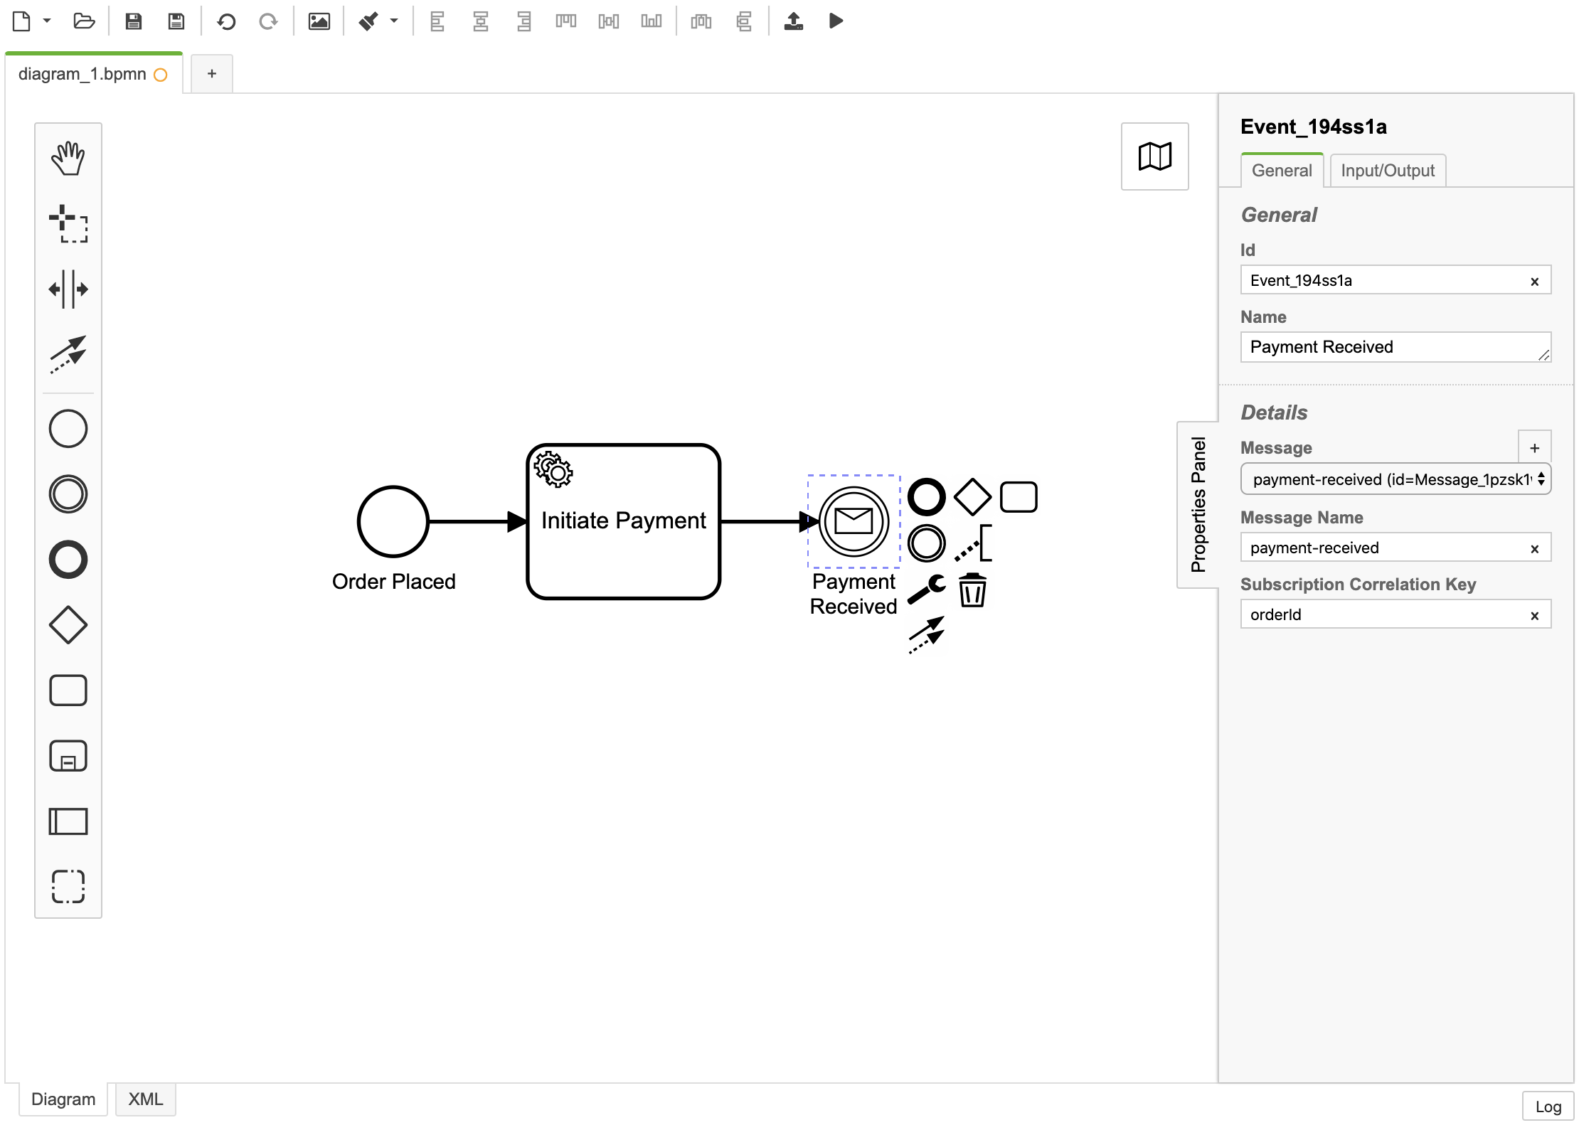Create a gateway from palette

coord(68,625)
